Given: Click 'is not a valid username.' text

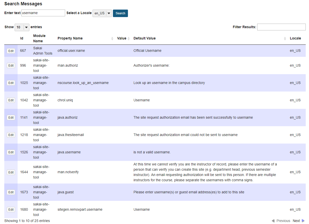Looking at the screenshot, I should point(152,152).
